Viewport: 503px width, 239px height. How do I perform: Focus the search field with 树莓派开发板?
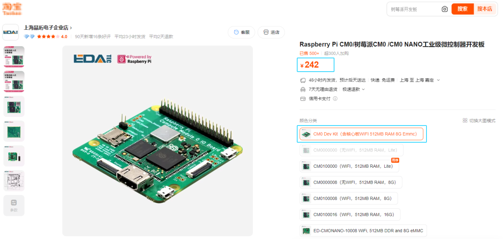coord(414,9)
